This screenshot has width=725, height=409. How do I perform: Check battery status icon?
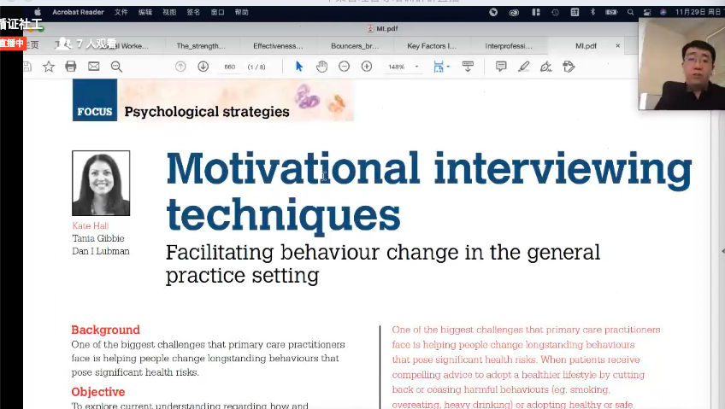pos(611,13)
